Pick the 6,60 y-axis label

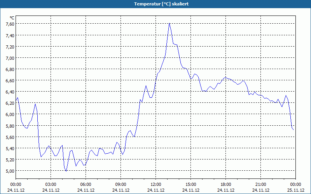(x=10, y=81)
